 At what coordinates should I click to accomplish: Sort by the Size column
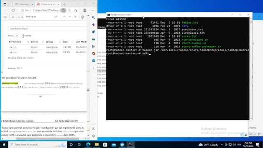pos(65,42)
